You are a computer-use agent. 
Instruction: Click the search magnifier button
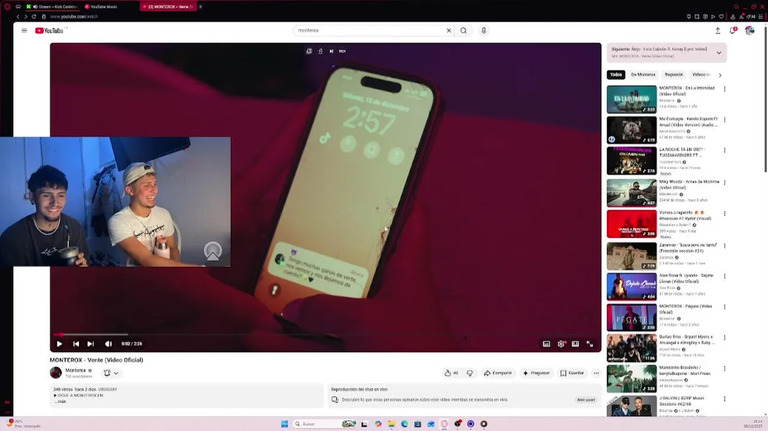tap(464, 31)
